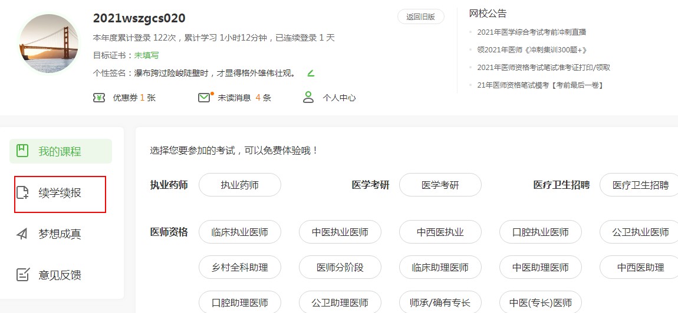Image resolution: width=678 pixels, height=313 pixels.
Task: Open unread messages envelope icon
Action: [x=205, y=98]
